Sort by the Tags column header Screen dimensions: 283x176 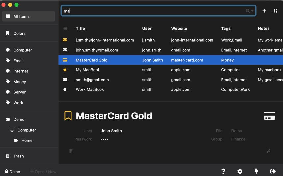coord(226,29)
